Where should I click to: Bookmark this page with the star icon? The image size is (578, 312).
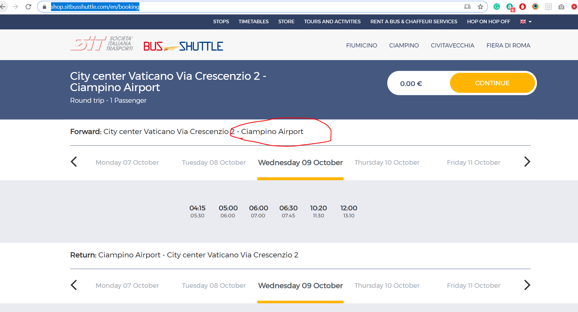(480, 6)
